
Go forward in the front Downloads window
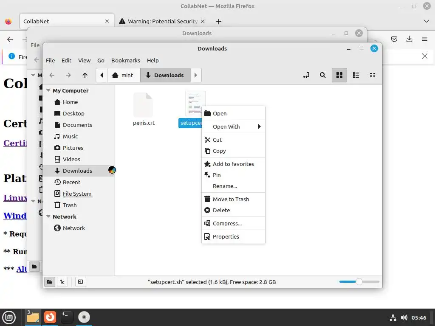pos(68,75)
